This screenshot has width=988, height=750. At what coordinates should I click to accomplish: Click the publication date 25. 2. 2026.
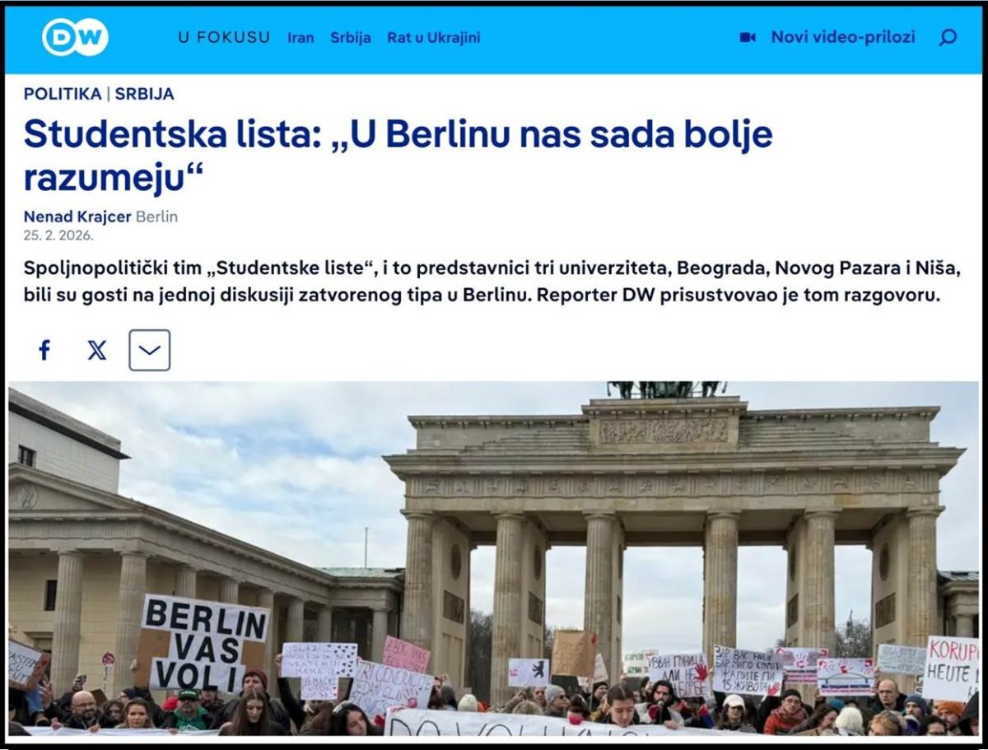58,235
